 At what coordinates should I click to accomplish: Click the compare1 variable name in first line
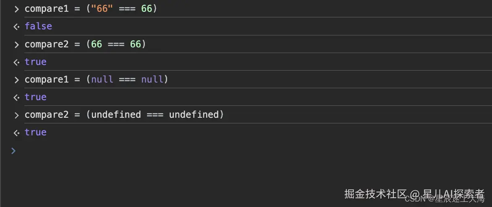tap(47, 9)
